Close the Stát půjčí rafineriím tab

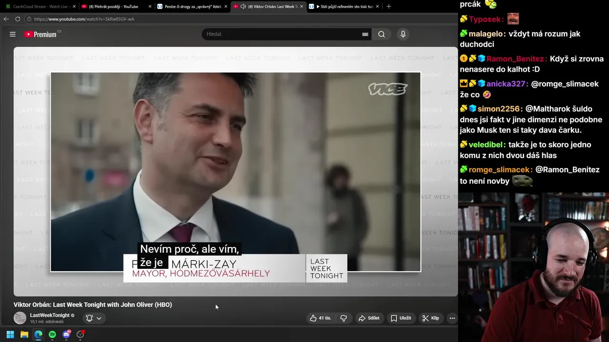click(x=377, y=7)
